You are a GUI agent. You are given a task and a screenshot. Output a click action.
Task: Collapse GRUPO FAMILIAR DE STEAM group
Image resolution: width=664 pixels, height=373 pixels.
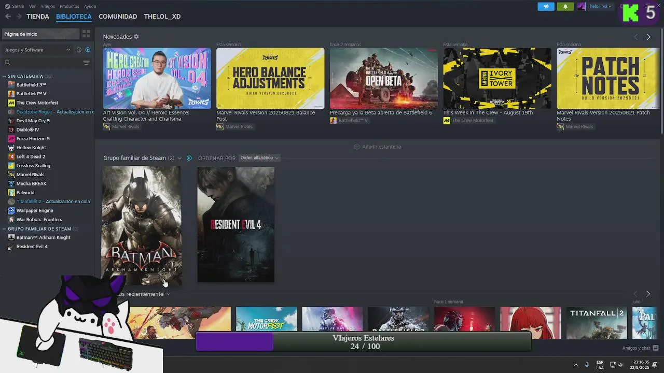coord(5,228)
